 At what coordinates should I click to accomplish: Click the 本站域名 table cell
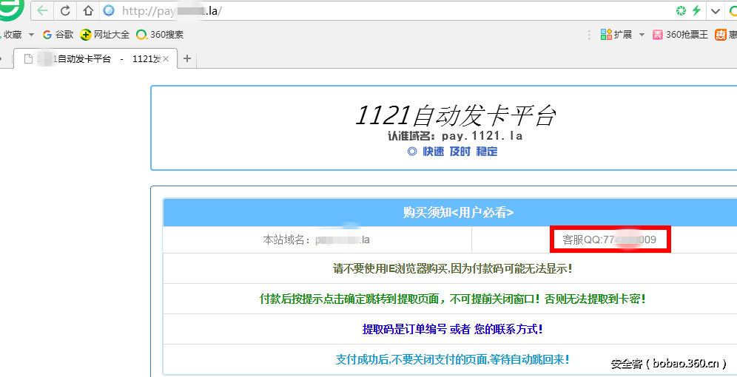[317, 240]
